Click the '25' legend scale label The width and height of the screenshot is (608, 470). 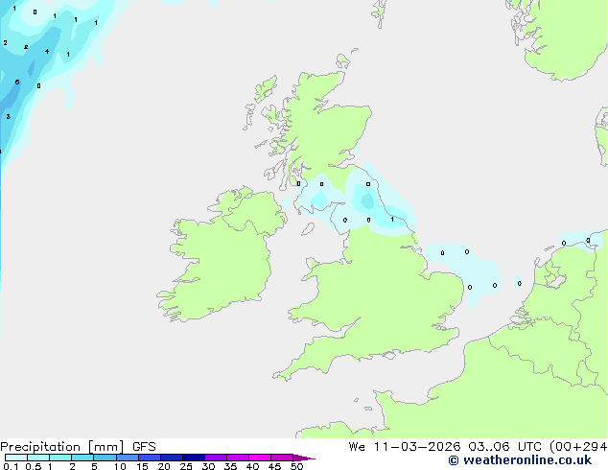coord(186,466)
